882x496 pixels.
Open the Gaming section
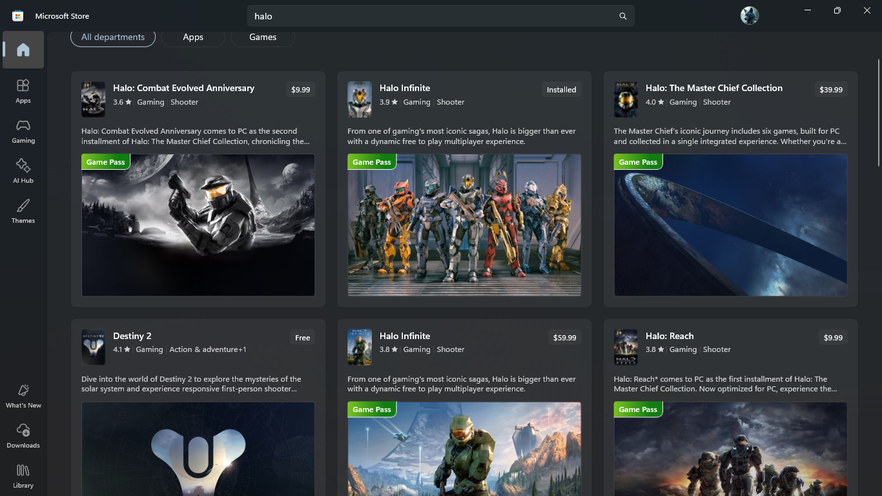(23, 131)
